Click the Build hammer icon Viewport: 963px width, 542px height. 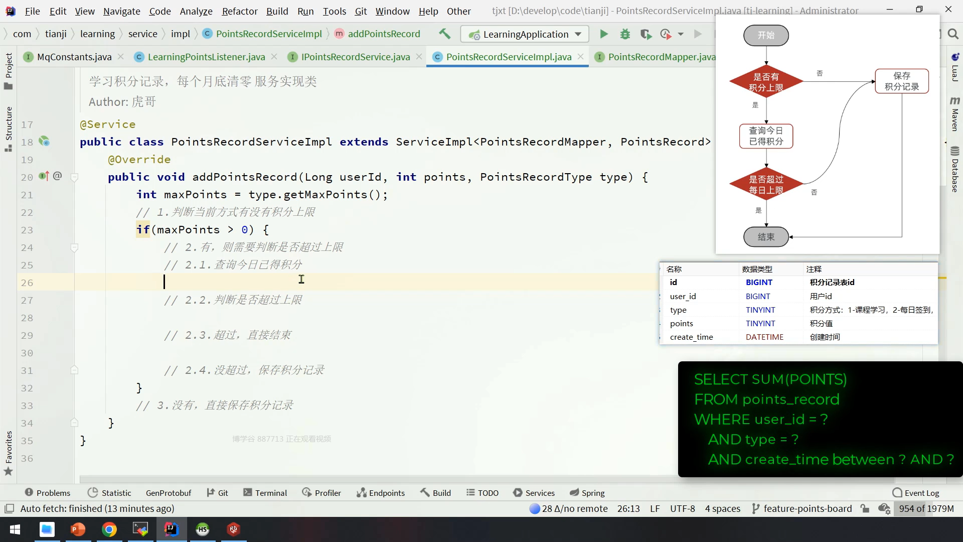pyautogui.click(x=444, y=34)
